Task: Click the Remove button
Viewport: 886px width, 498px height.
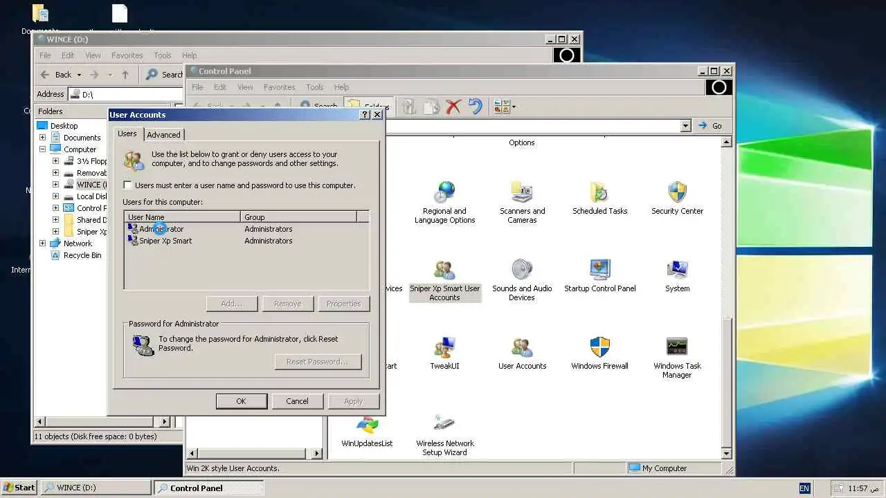Action: tap(287, 304)
